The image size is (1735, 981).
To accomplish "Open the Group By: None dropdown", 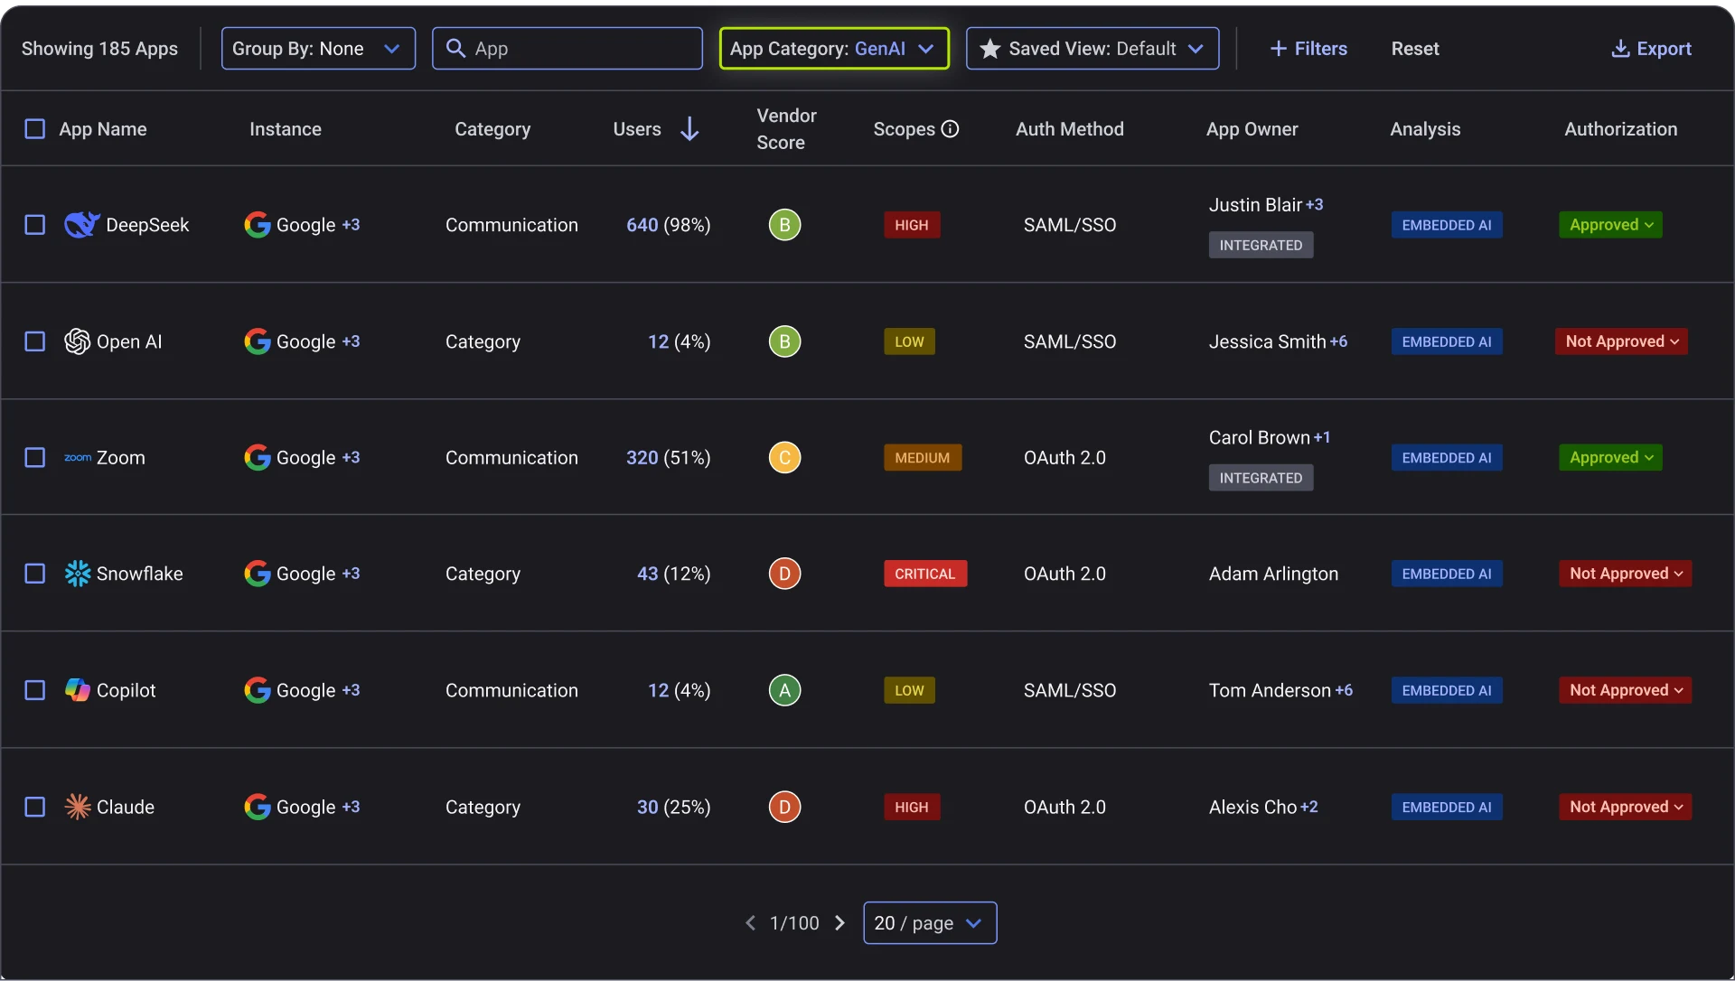I will tap(318, 49).
